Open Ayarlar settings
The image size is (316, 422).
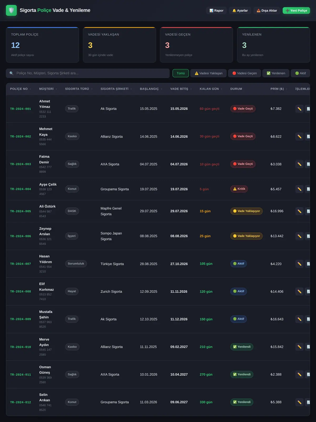240,11
